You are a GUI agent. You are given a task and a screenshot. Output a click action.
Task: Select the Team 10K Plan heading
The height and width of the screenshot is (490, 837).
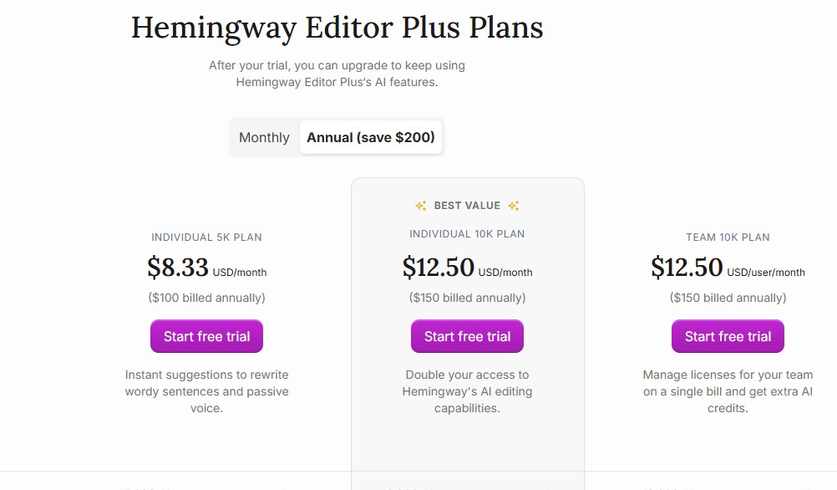click(728, 237)
